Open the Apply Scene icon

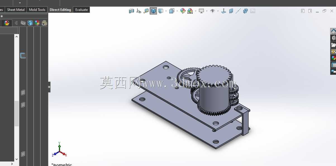click(x=190, y=11)
